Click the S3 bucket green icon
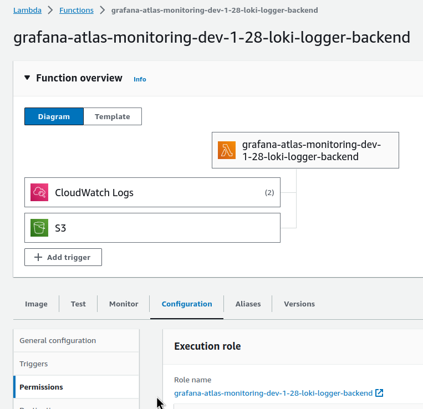 pos(40,227)
